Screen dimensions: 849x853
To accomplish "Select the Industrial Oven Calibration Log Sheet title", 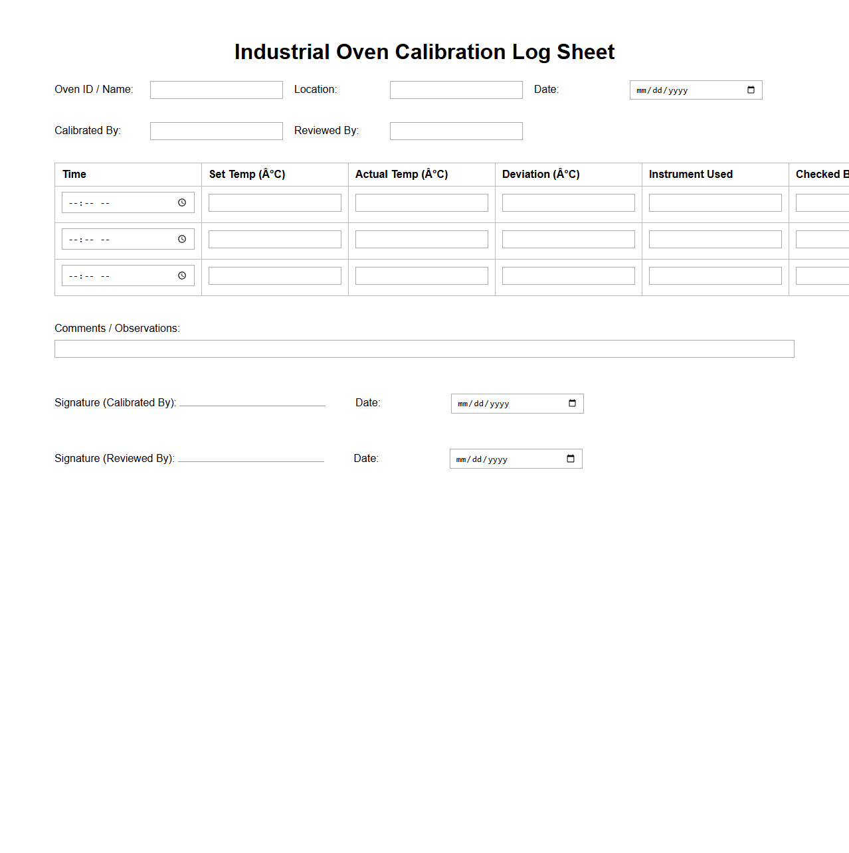I will [424, 52].
